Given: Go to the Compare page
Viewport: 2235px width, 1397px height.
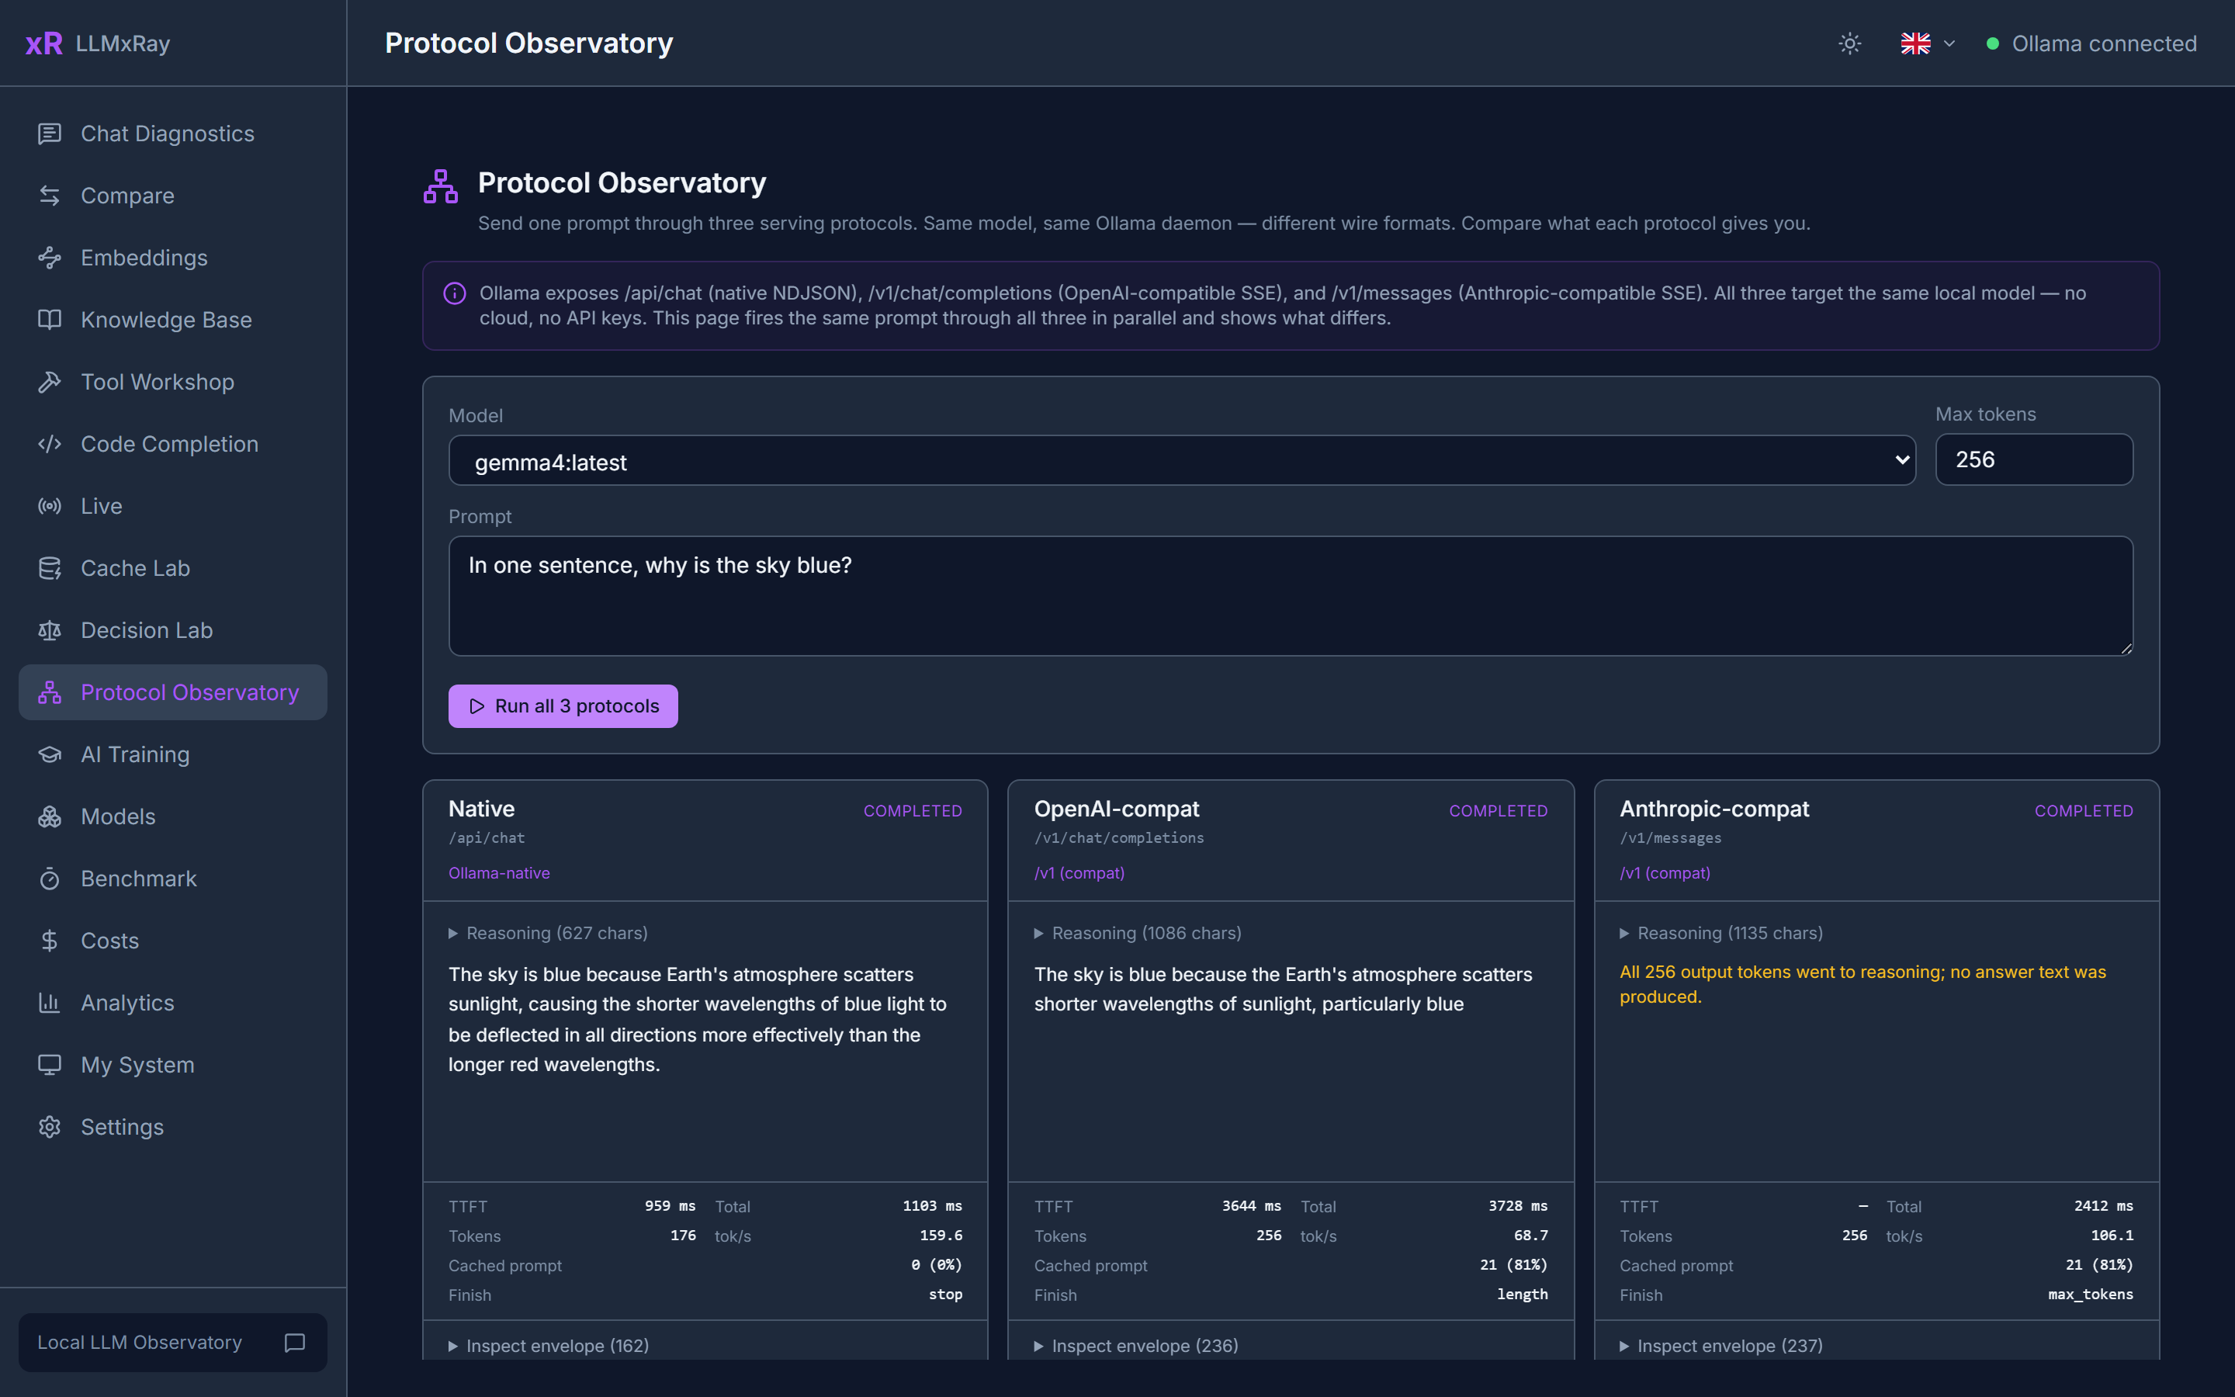Looking at the screenshot, I should pos(173,196).
